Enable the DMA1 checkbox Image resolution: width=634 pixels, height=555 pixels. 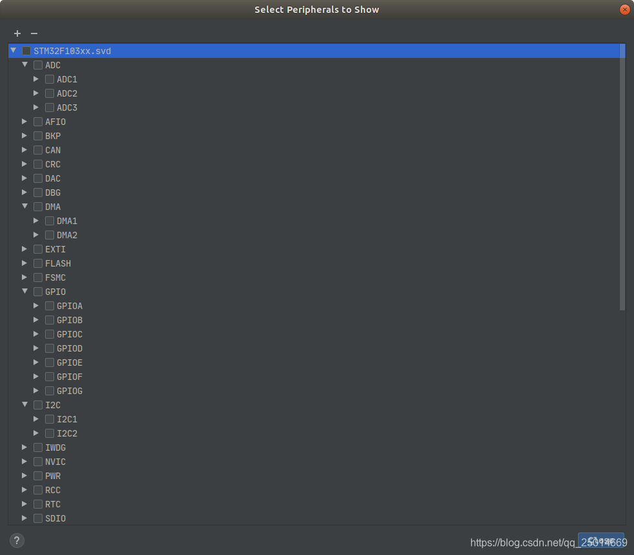pos(50,220)
